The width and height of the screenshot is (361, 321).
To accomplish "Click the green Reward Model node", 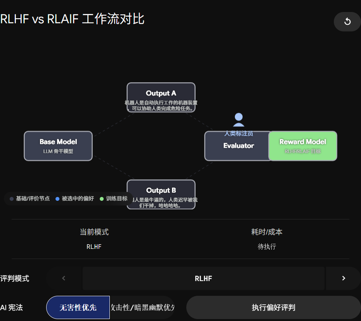I will tap(303, 146).
